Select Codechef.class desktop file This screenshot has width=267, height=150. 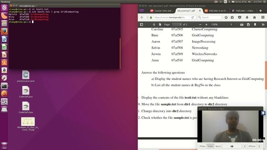[x=26, y=107]
